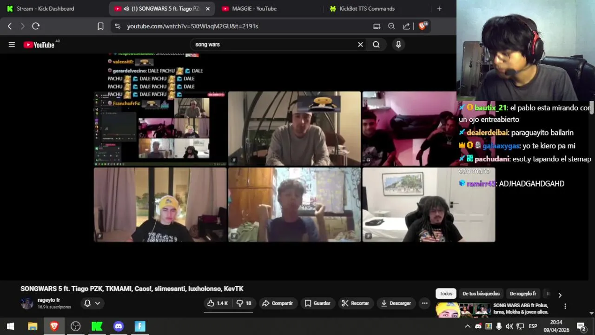Switch to the MAGGIE - YouTube tab

tap(254, 8)
